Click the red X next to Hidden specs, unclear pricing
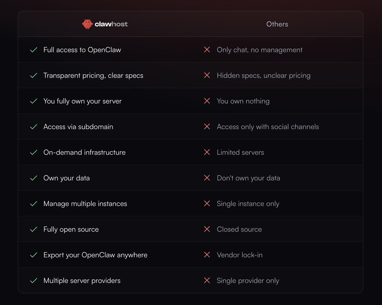Viewport: 382px width, 305px height. point(207,75)
